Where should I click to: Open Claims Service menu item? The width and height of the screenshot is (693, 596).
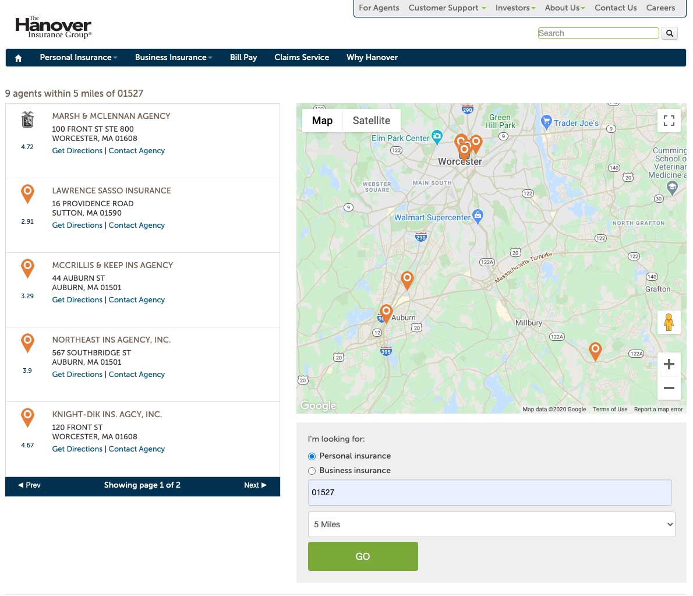click(x=302, y=58)
